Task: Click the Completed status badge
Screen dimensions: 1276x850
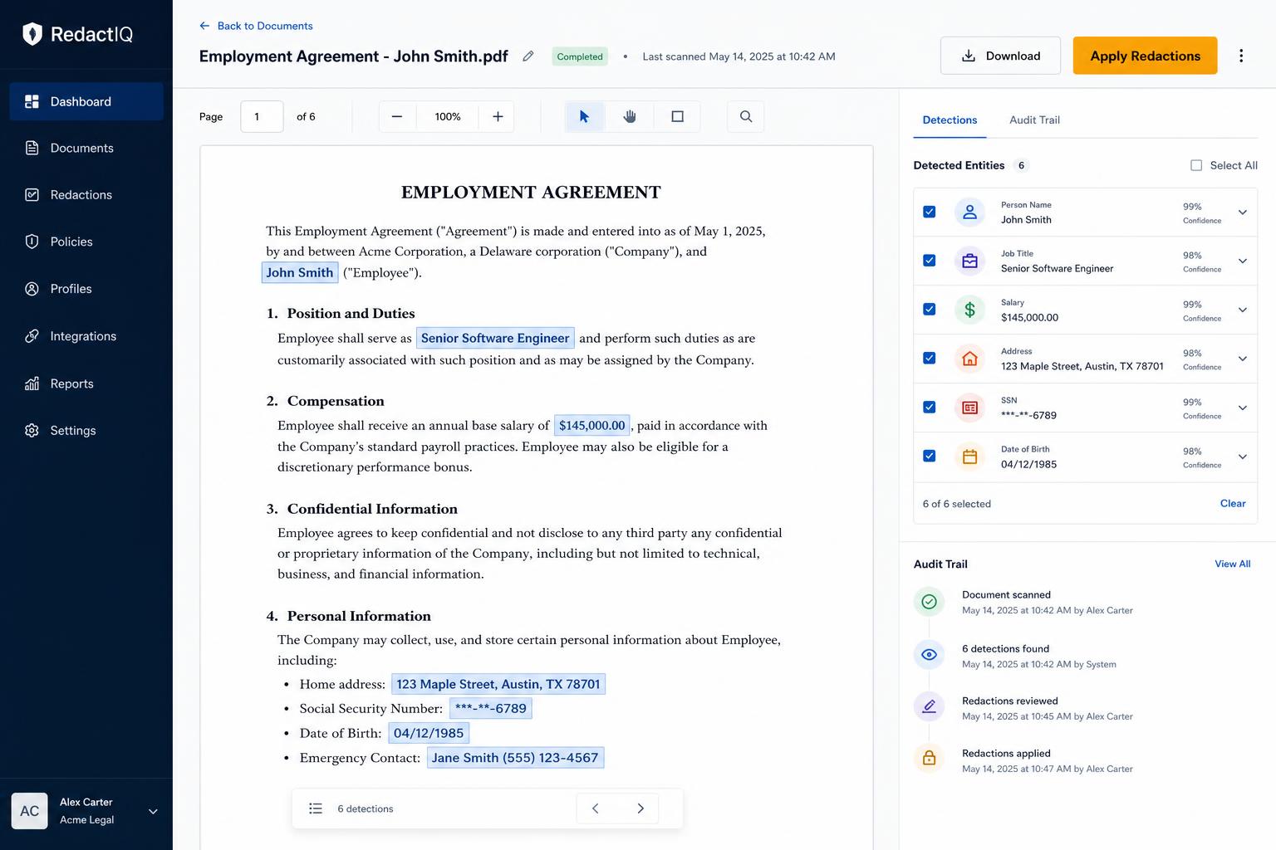Action: point(580,56)
